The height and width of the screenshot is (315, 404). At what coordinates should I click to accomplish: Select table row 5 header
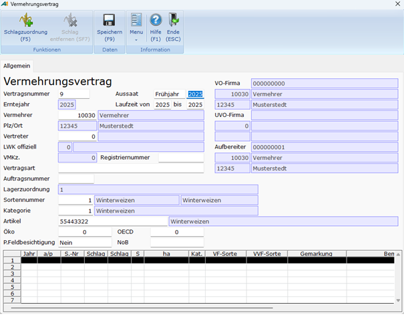[12, 287]
